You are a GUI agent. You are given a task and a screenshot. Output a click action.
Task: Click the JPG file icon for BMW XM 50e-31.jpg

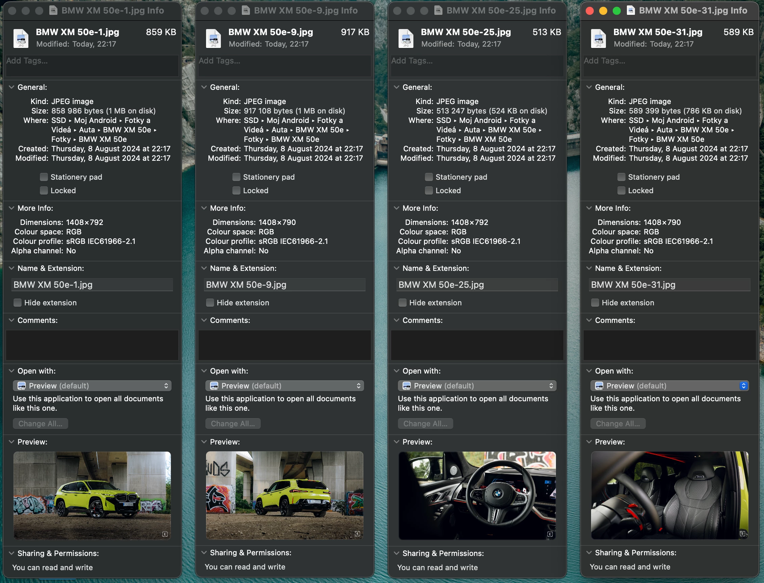pyautogui.click(x=599, y=38)
